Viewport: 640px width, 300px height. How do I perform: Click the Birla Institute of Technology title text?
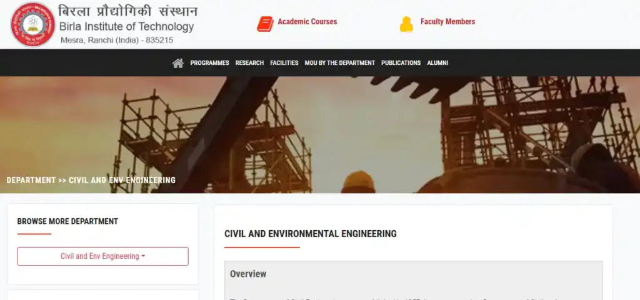pyautogui.click(x=126, y=27)
